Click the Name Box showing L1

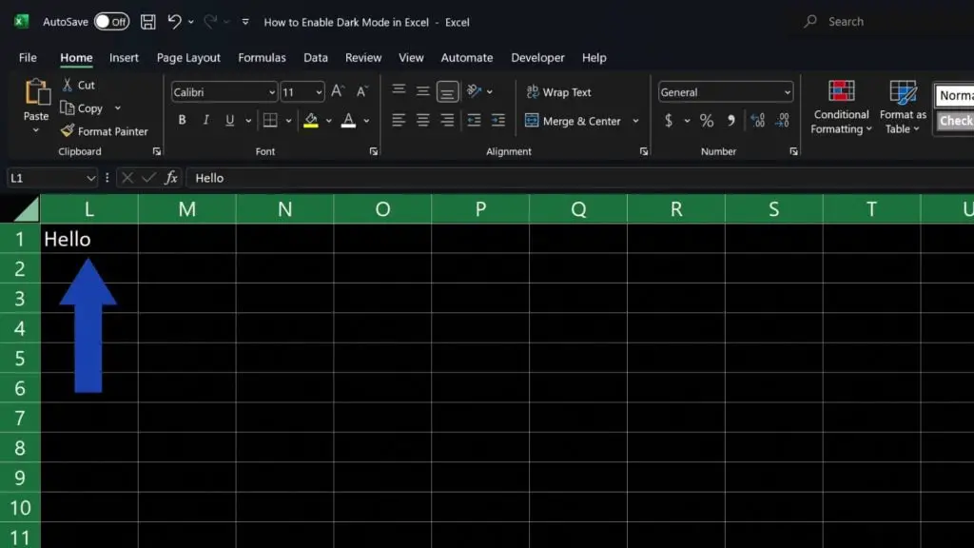[52, 178]
